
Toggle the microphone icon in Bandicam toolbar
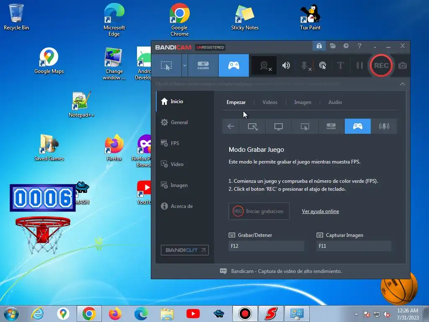[305, 65]
